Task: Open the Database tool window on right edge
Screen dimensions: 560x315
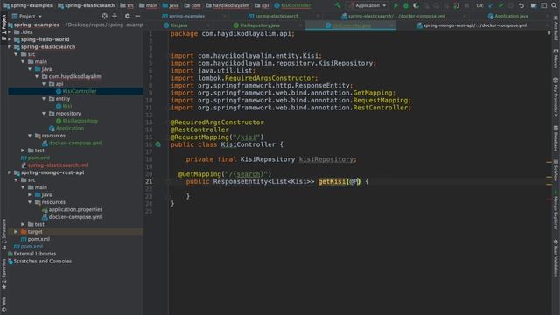Action: click(x=556, y=138)
